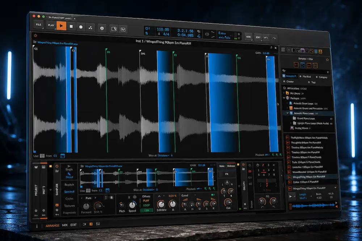Favorite the Samples + Clips with star icon

(327, 60)
